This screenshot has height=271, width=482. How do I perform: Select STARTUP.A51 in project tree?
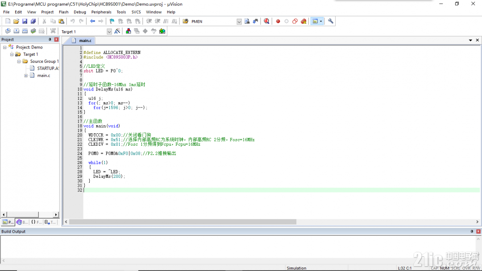tap(48, 69)
